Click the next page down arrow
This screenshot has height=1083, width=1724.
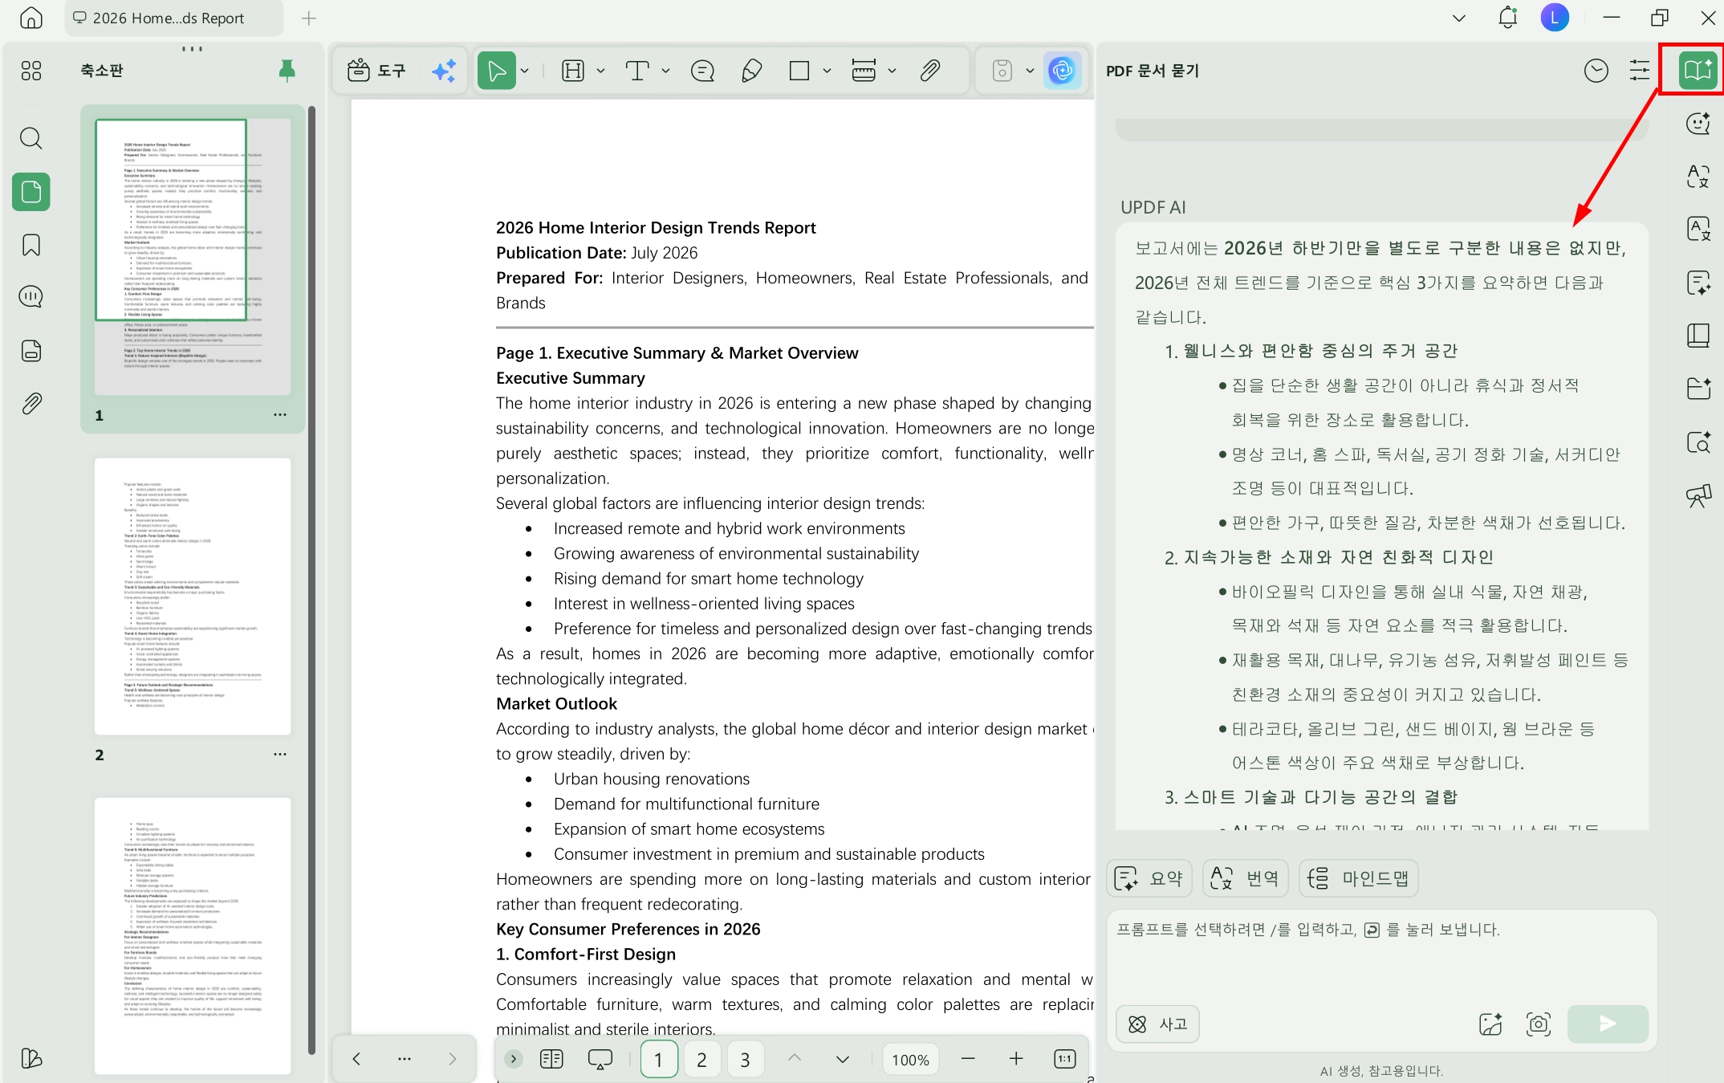843,1060
